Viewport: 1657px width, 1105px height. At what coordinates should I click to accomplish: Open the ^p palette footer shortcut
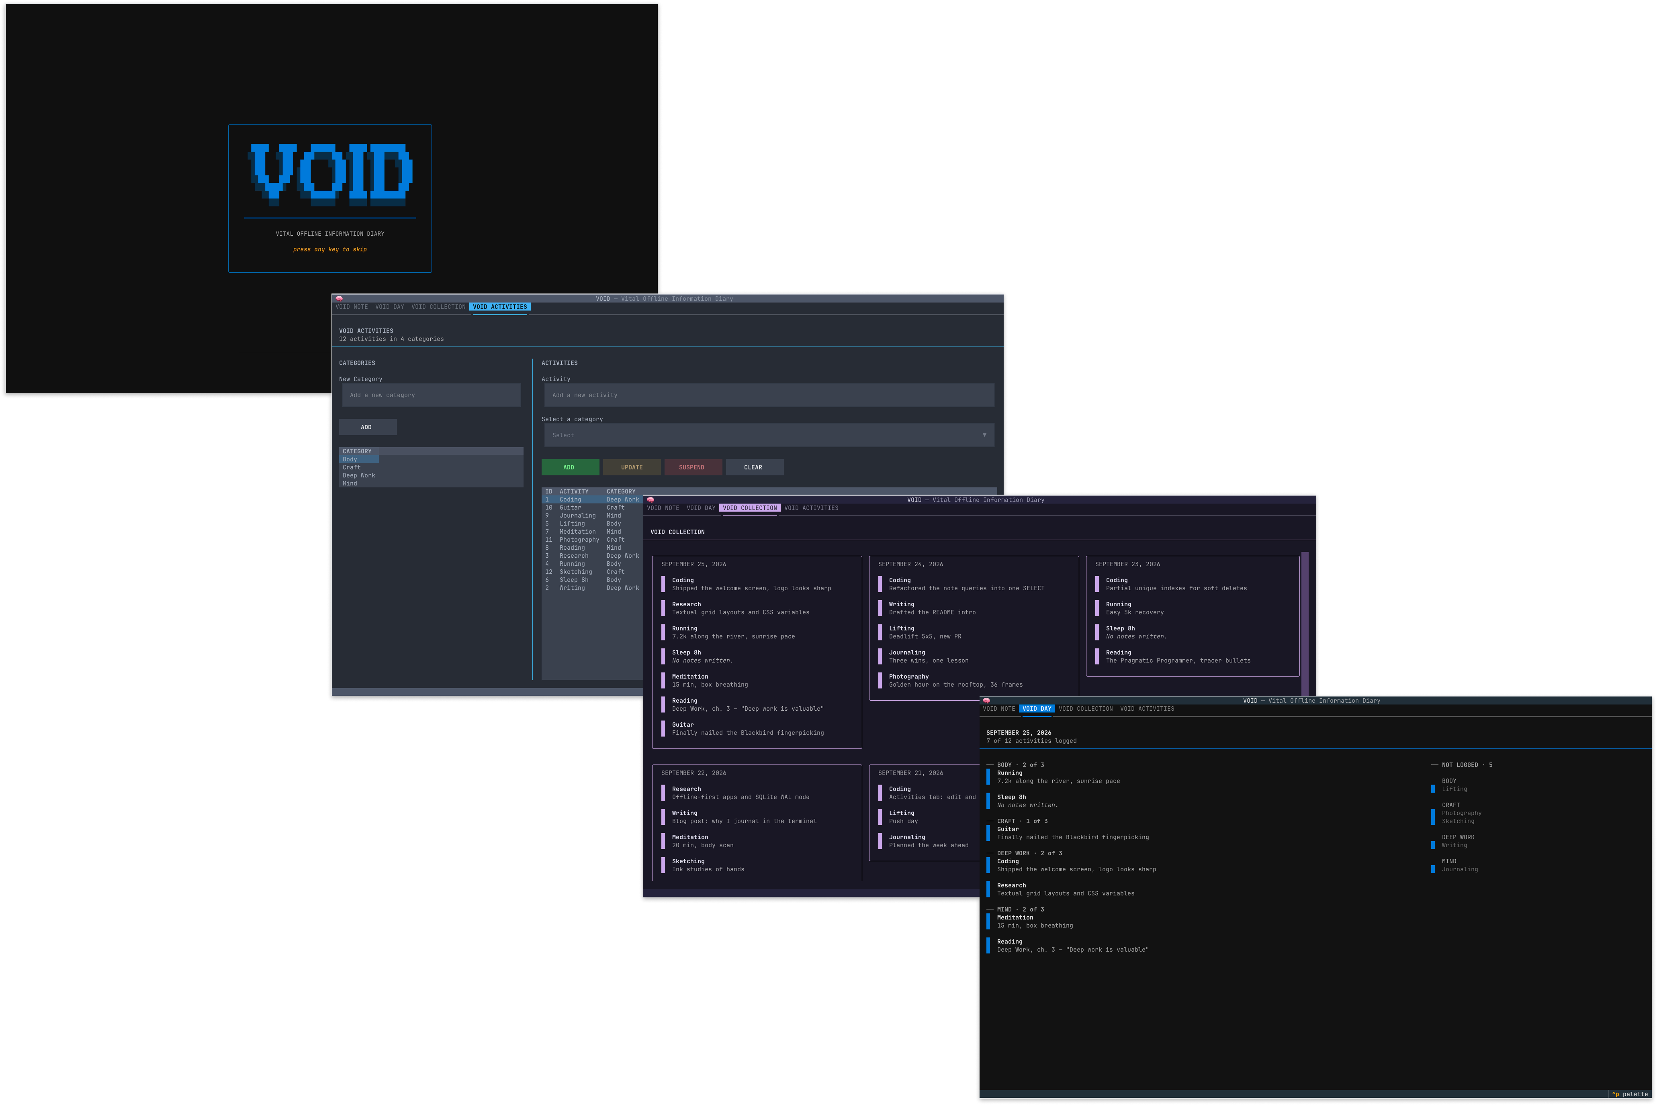[x=1630, y=1095]
